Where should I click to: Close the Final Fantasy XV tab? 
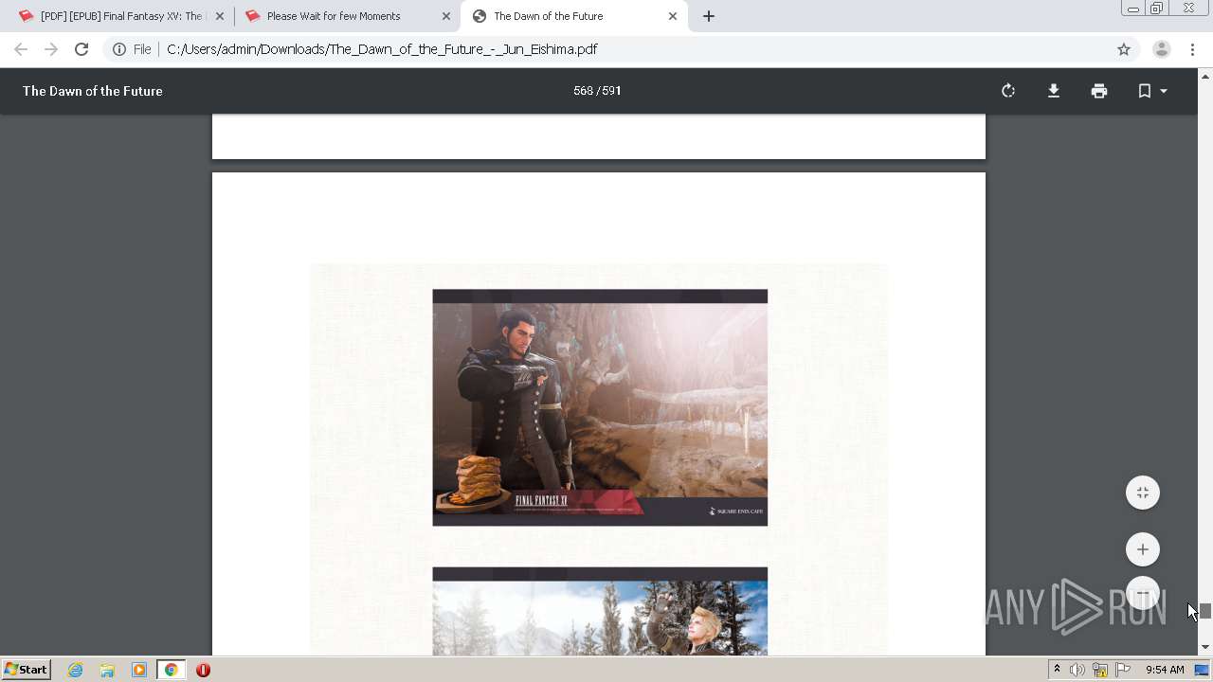(x=220, y=16)
